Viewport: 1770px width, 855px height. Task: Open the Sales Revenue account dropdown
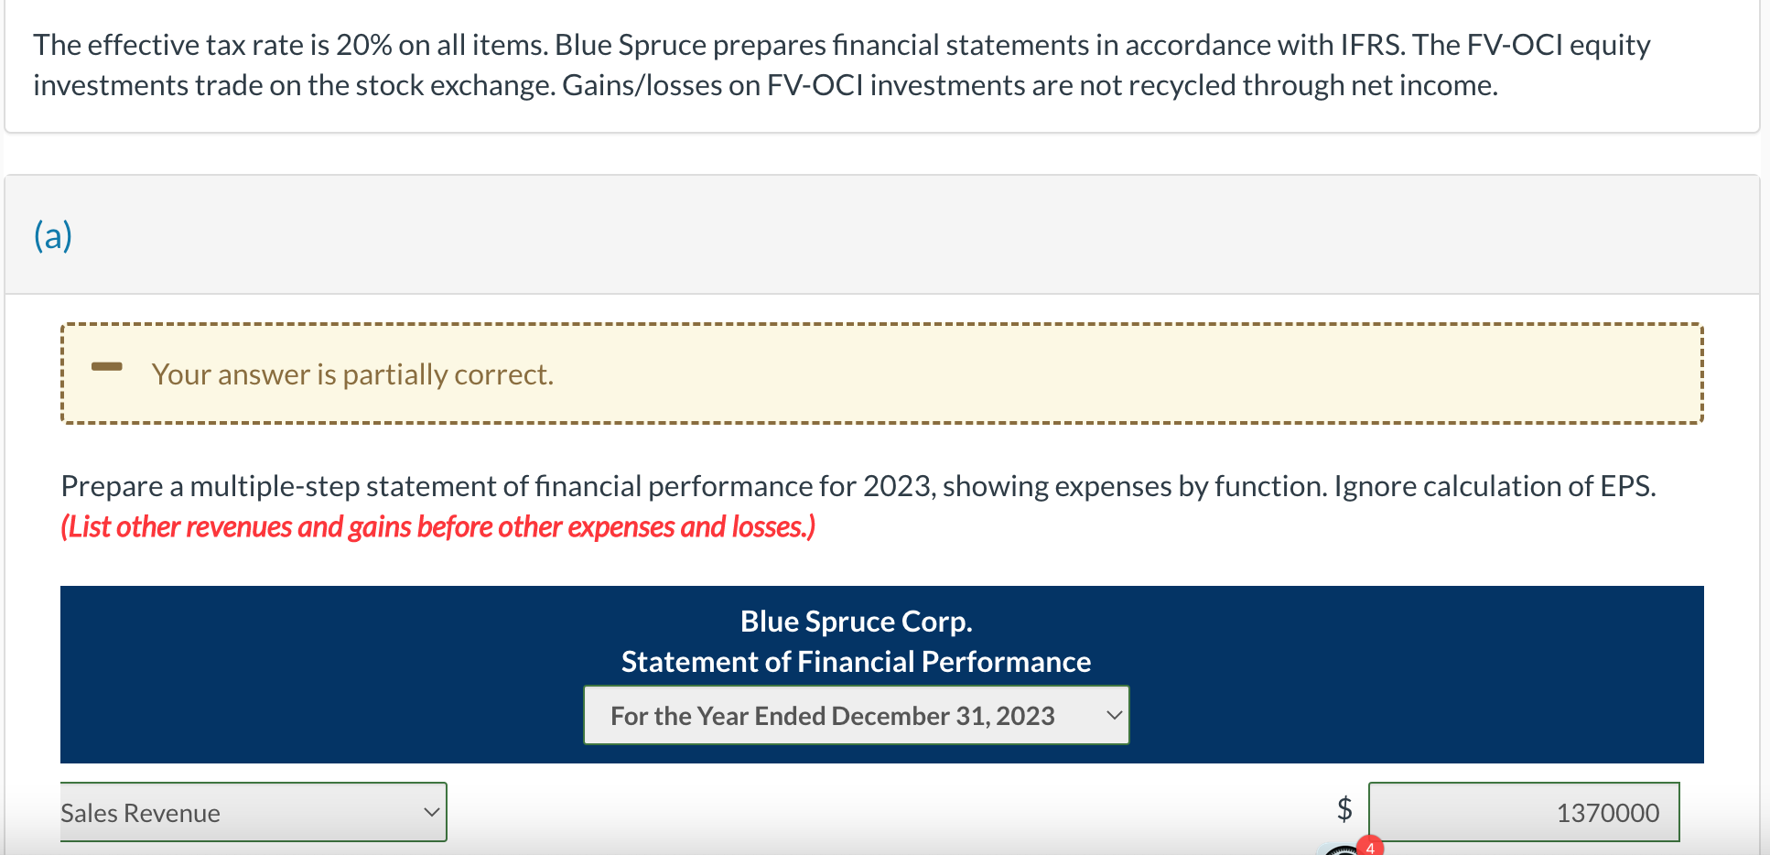pyautogui.click(x=254, y=811)
